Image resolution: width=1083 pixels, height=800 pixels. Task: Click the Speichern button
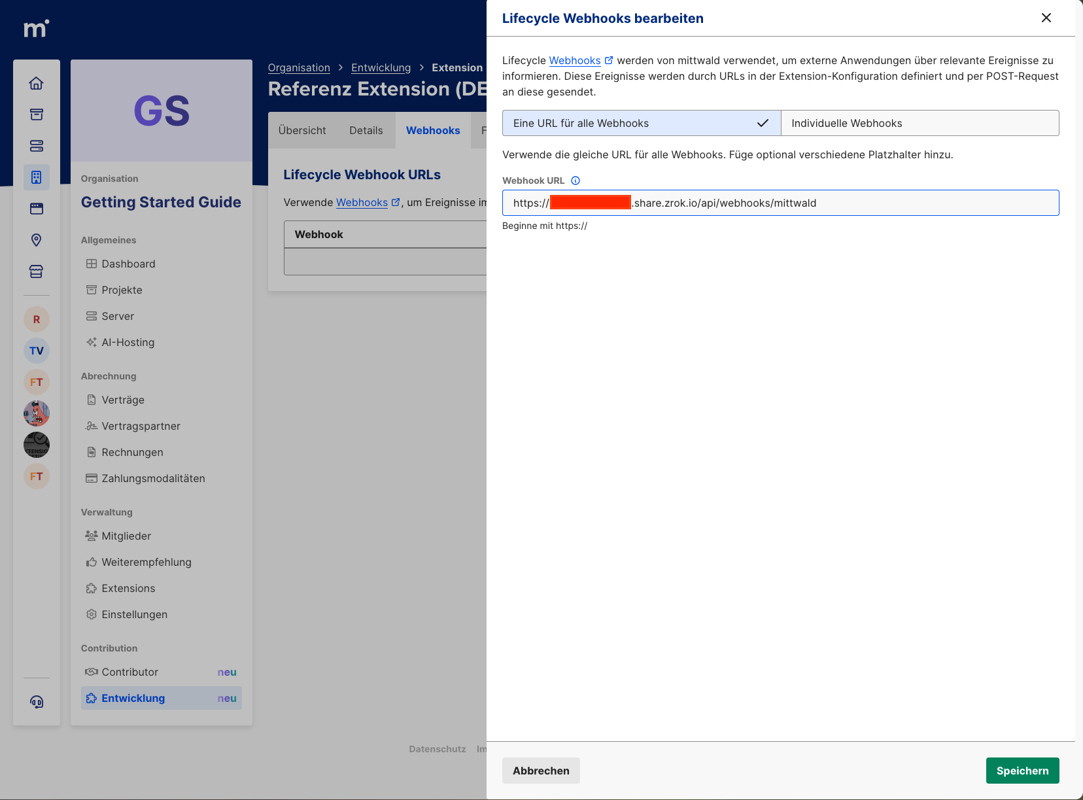tap(1022, 771)
